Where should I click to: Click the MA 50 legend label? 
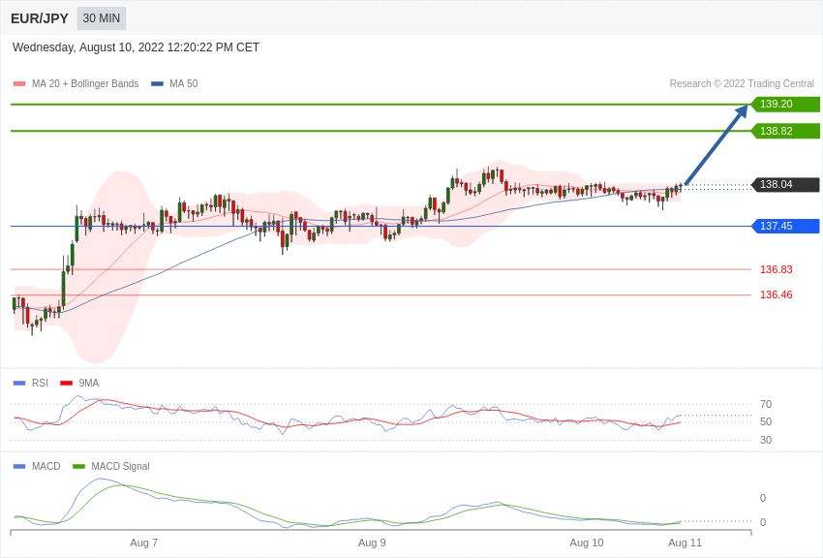tap(184, 84)
